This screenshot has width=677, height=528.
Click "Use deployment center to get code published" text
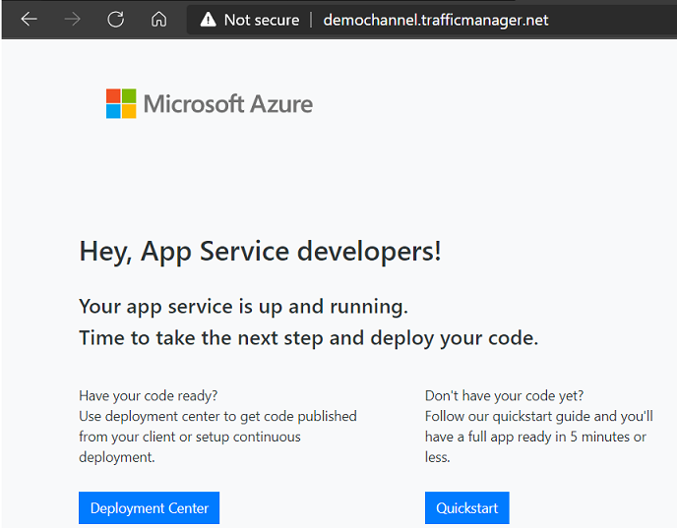(217, 416)
